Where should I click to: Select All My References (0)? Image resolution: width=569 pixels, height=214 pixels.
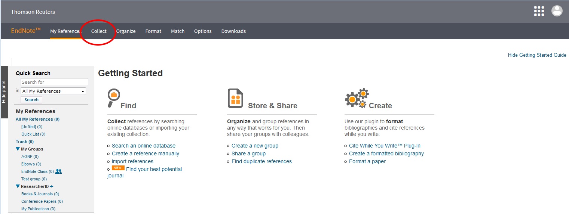click(37, 119)
